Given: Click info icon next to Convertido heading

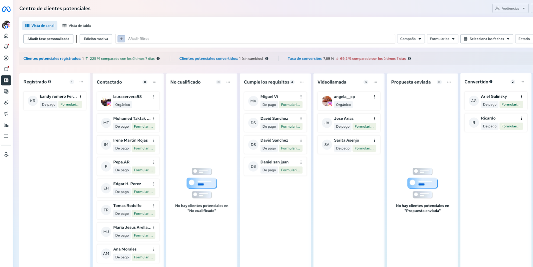Looking at the screenshot, I should click(x=491, y=81).
